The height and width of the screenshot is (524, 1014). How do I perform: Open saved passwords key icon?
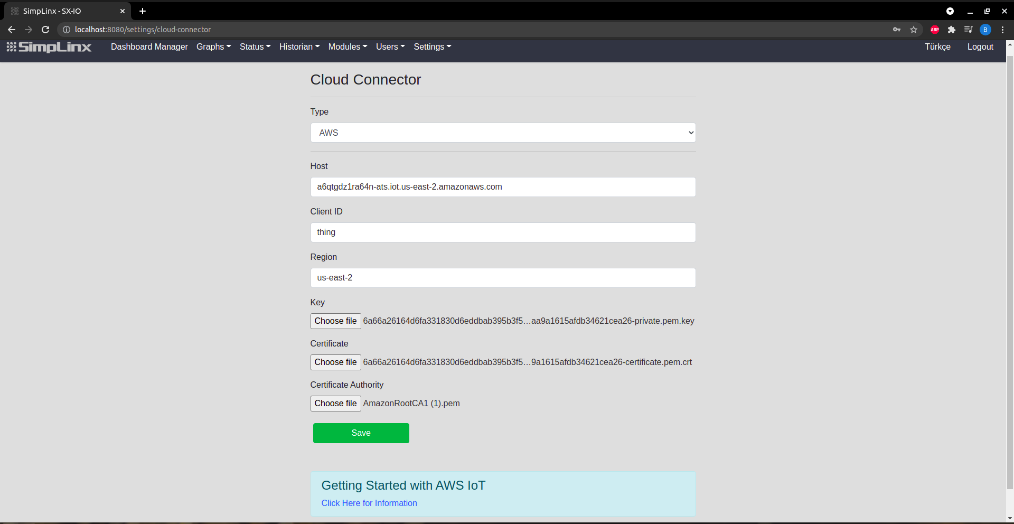coord(897,30)
